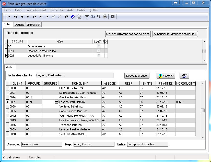This screenshot has height=162, width=211.
Task: Click the refresh arrow toolbar icon
Action: (x=66, y=17)
